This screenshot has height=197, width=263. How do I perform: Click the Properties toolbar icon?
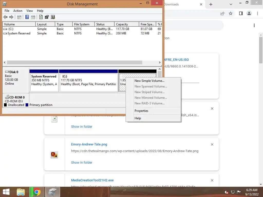(x=47, y=17)
